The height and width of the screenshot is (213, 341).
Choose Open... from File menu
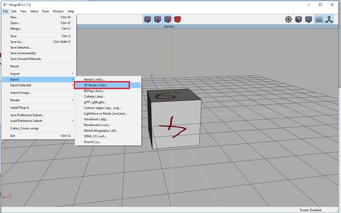(39, 23)
